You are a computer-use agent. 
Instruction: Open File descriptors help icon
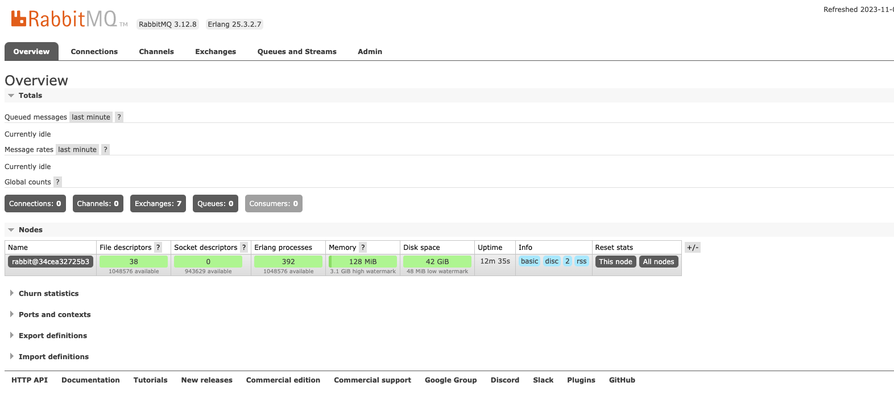tap(158, 248)
